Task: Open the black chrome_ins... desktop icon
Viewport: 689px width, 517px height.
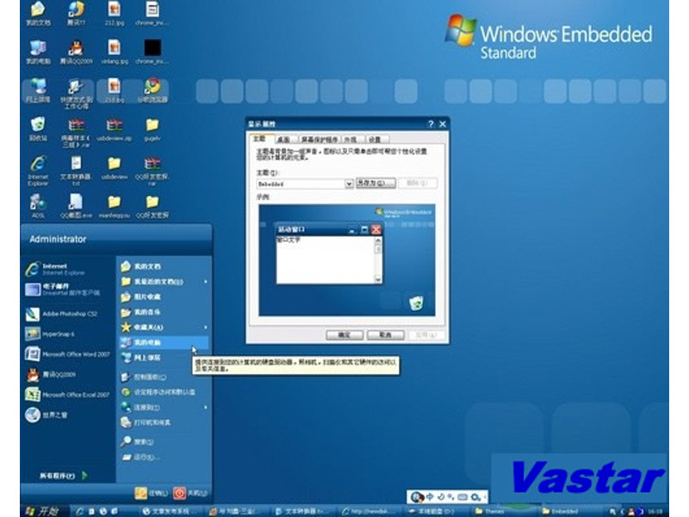Action: (152, 53)
